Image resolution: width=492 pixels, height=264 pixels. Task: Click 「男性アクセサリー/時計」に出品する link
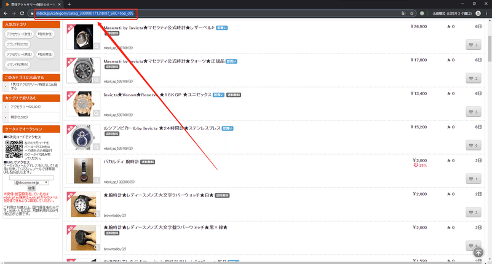click(x=34, y=86)
